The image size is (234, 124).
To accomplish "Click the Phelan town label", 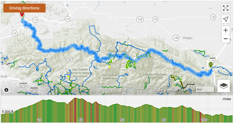I will [188, 38].
